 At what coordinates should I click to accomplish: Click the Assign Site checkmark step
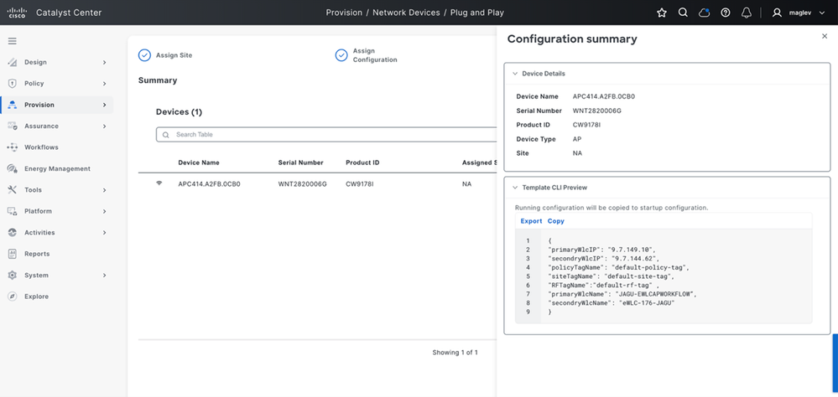(144, 55)
